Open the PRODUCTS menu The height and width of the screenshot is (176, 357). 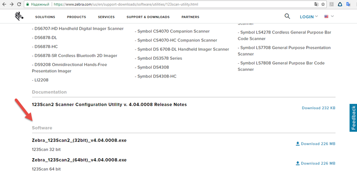[x=76, y=17]
